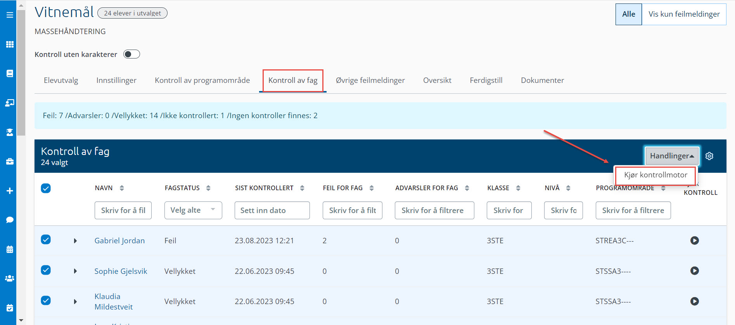Run control for Gabriel Jordan row
This screenshot has height=325, width=735.
(695, 241)
